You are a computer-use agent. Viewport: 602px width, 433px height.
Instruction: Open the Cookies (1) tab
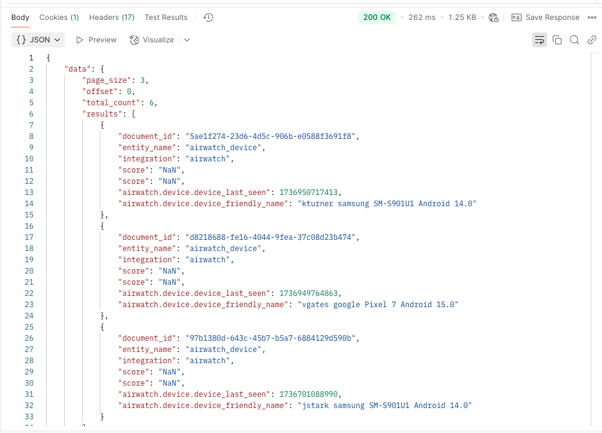[x=59, y=17]
